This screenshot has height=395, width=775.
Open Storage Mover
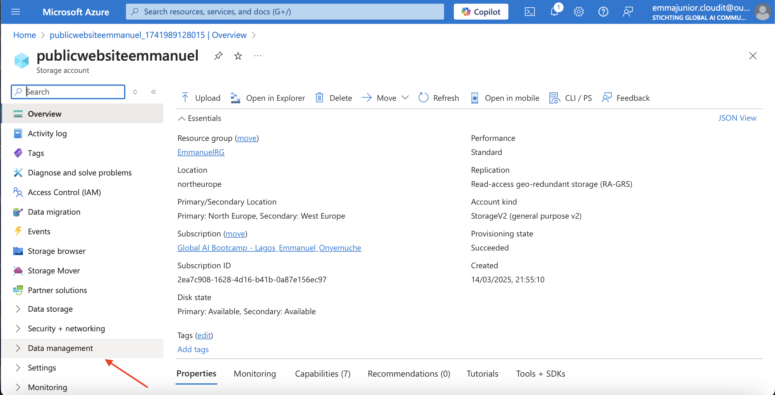[x=82, y=271]
